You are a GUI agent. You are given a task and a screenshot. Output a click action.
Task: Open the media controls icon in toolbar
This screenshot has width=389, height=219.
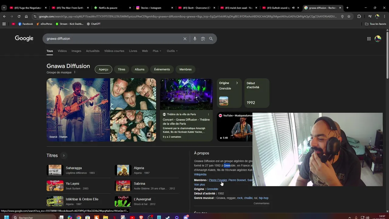click(x=370, y=16)
